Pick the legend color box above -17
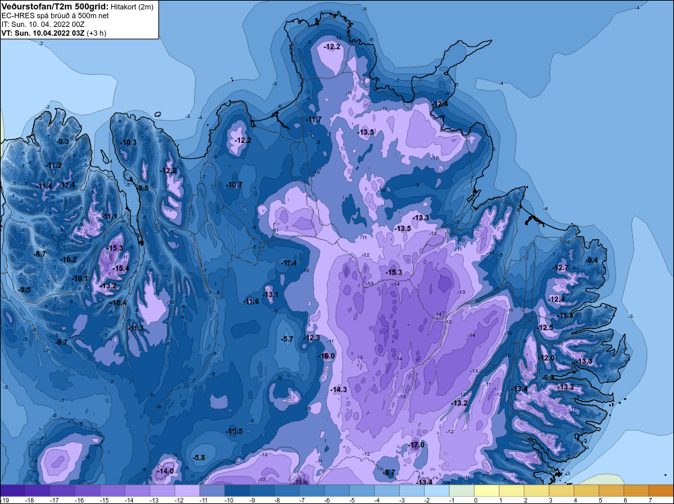 (62, 491)
